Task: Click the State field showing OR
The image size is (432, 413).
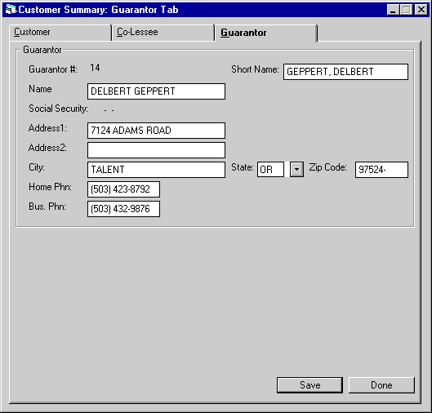Action: pyautogui.click(x=270, y=169)
